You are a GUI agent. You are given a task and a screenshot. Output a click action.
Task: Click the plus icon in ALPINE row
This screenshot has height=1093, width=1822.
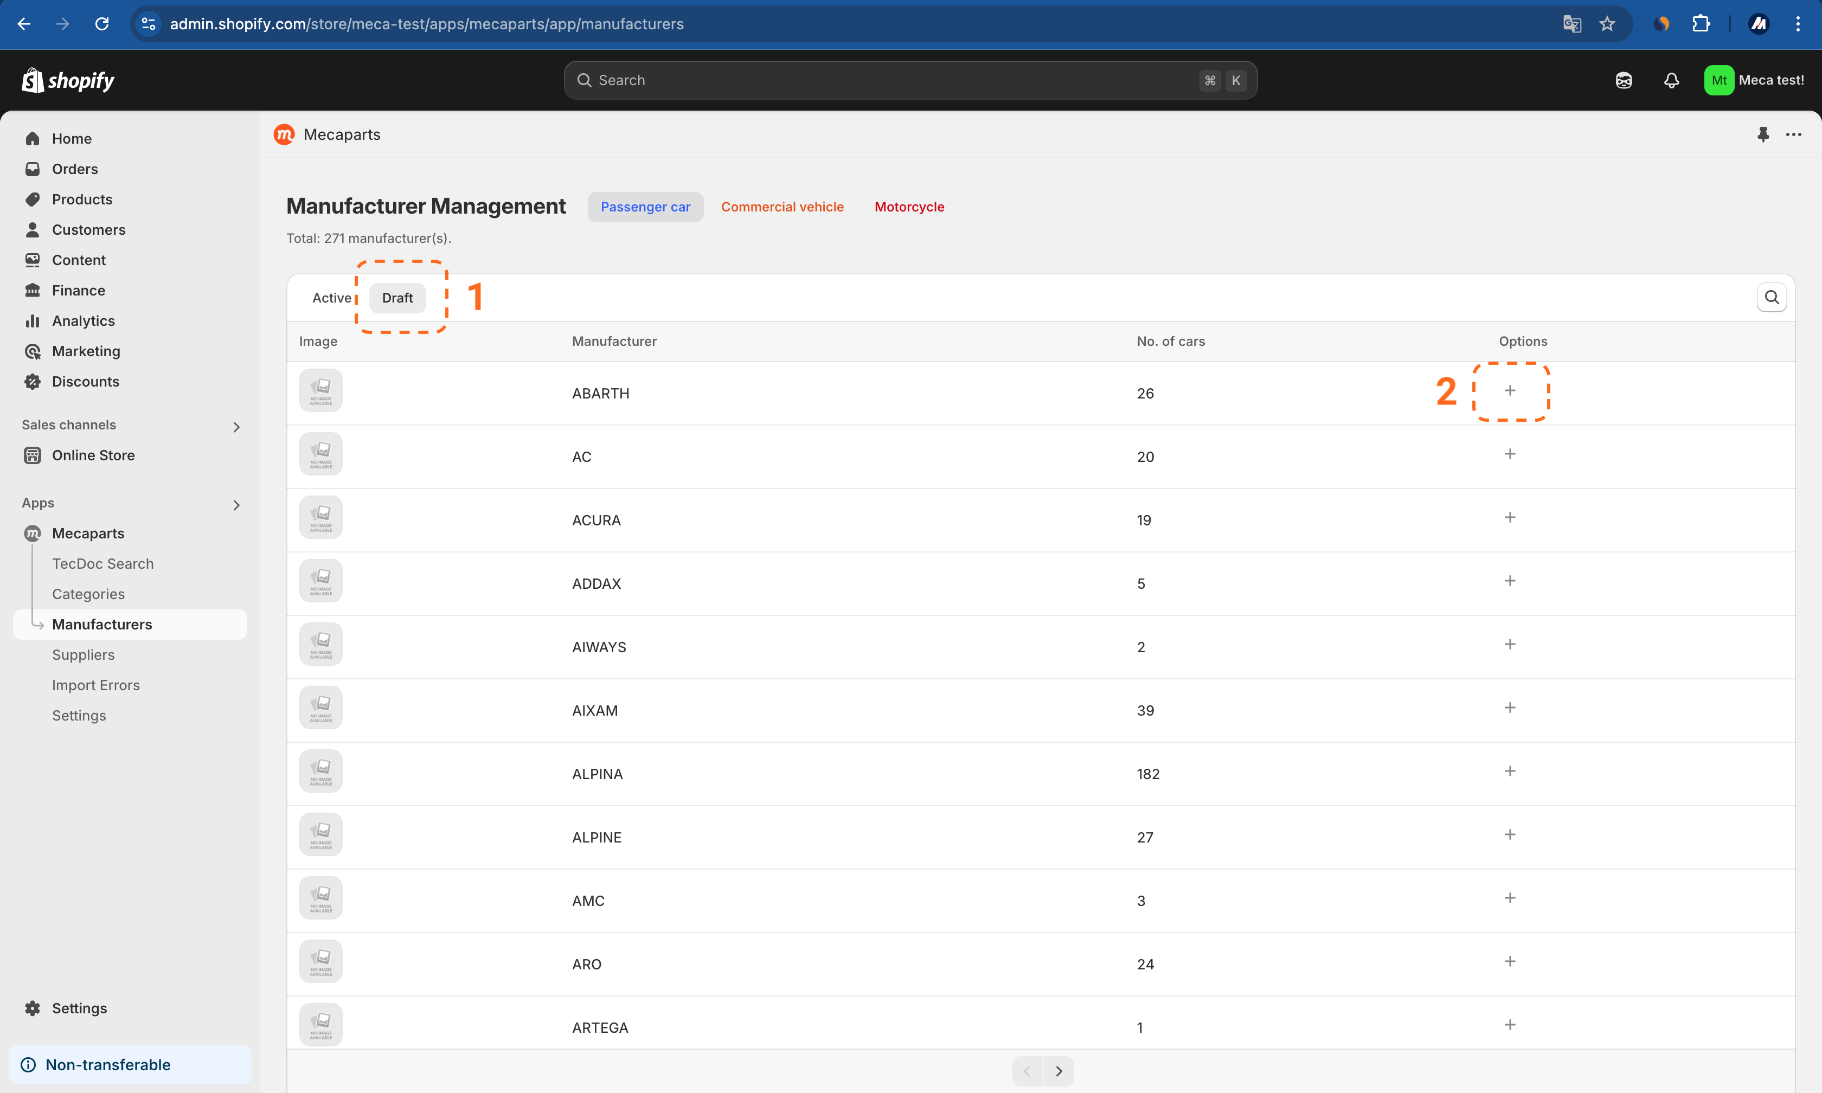(x=1510, y=834)
